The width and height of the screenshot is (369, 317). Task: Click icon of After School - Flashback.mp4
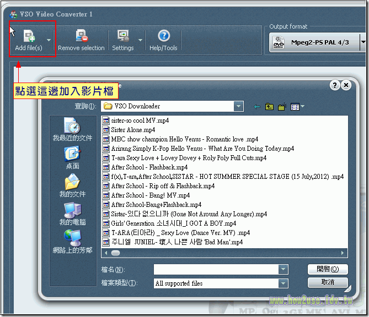click(106, 167)
